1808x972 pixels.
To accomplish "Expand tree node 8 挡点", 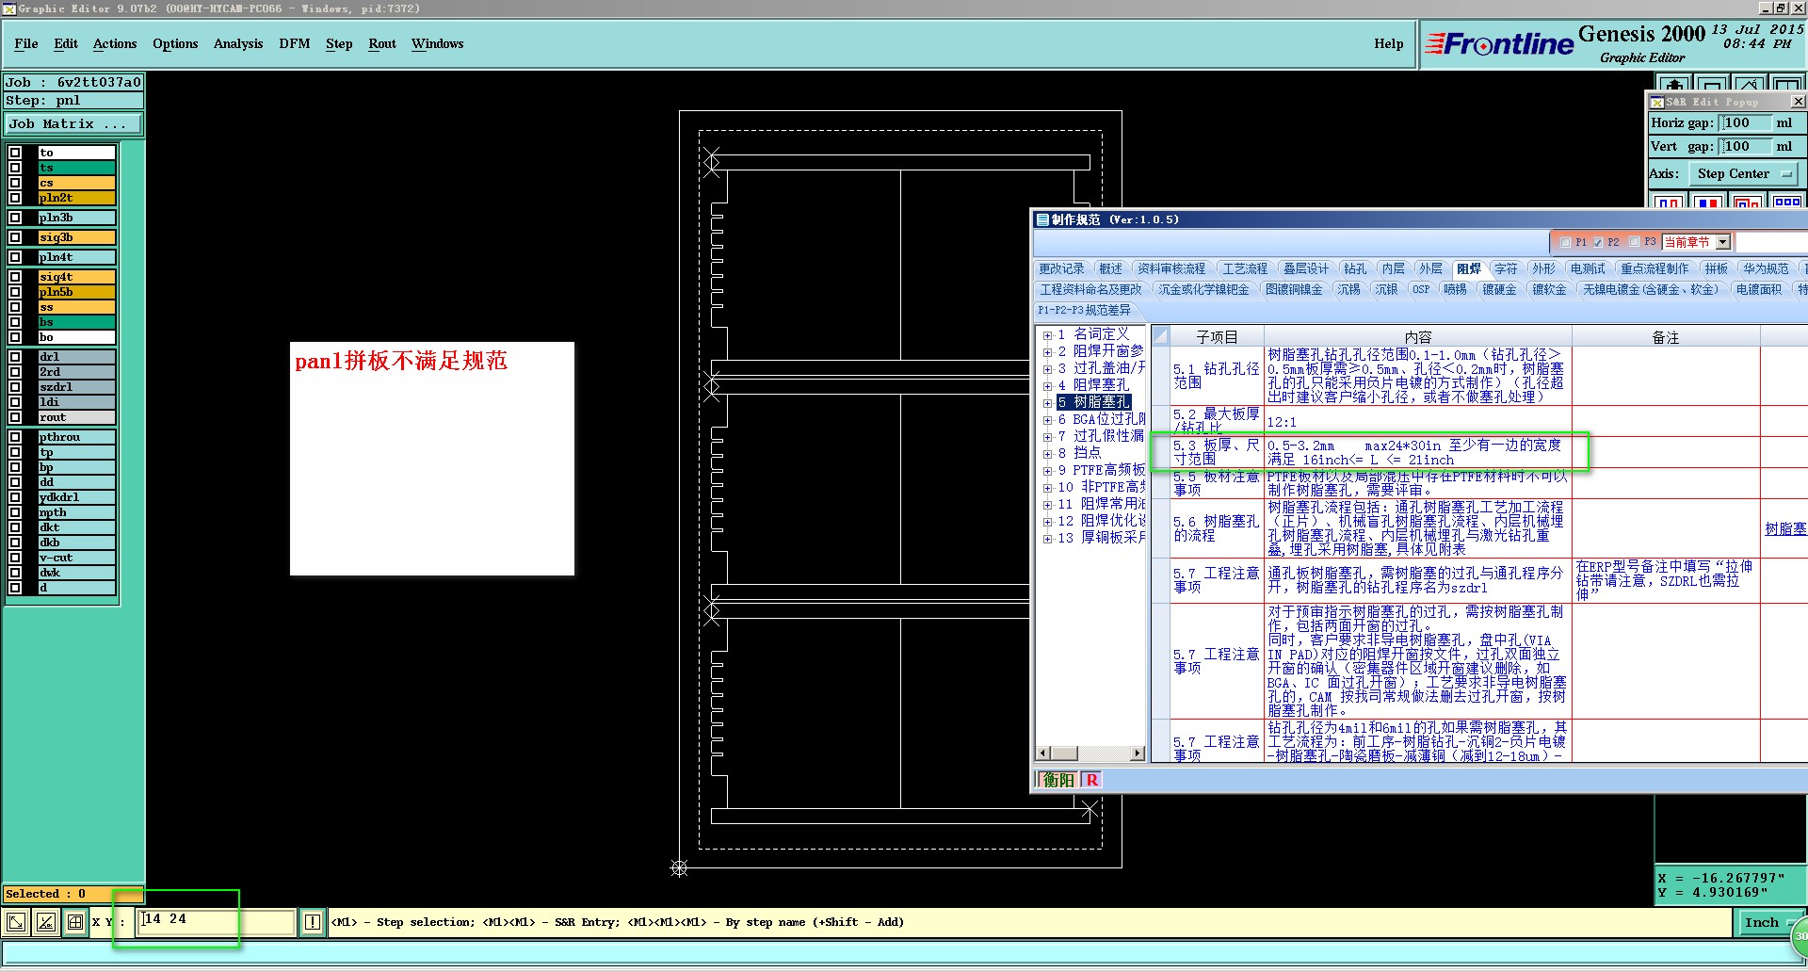I will point(1047,454).
